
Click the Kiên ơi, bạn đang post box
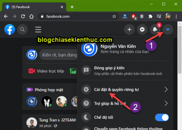(58, 55)
